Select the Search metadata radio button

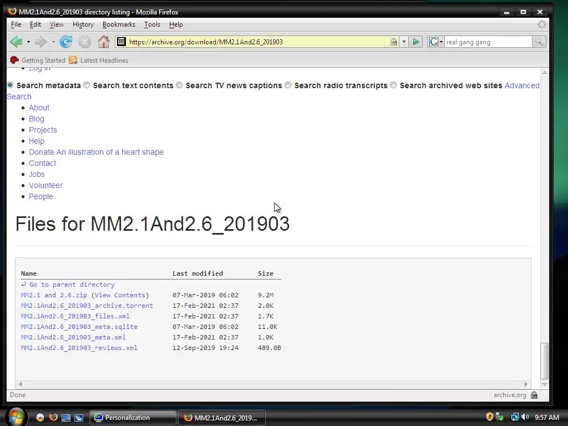click(10, 85)
